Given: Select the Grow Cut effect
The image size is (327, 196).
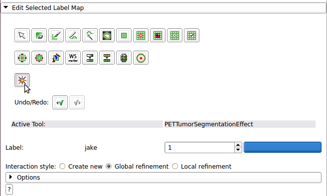Looking at the screenshot, I should click(x=56, y=58).
